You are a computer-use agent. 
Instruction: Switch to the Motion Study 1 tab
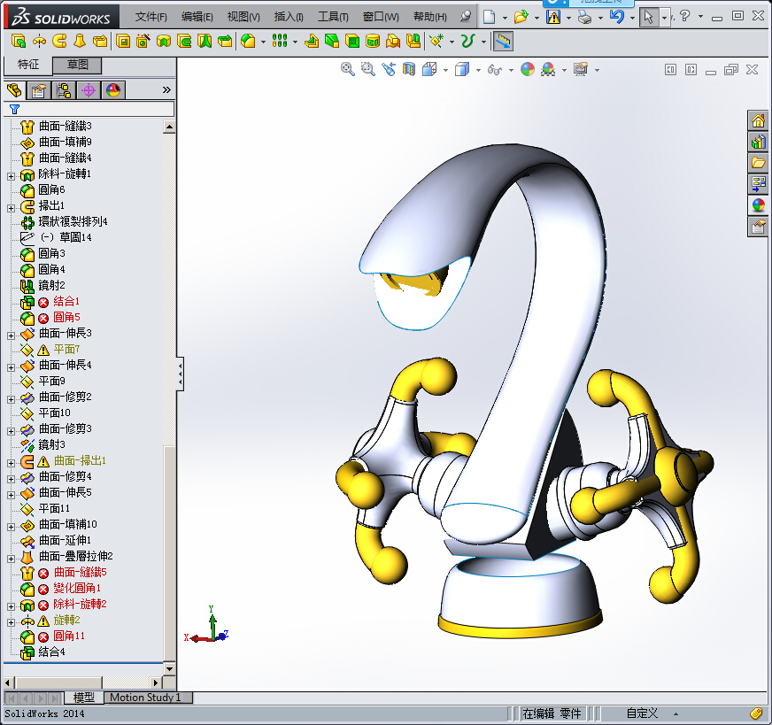[x=147, y=698]
